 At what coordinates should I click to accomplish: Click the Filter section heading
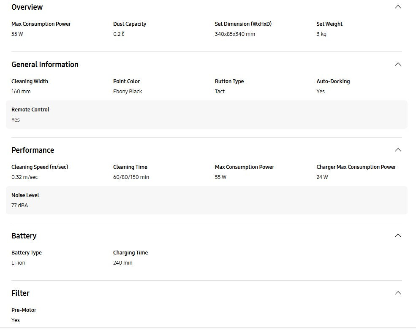point(20,293)
